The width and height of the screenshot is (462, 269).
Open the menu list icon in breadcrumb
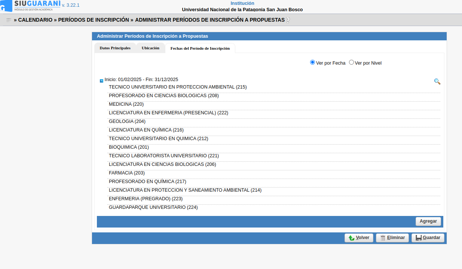point(9,20)
